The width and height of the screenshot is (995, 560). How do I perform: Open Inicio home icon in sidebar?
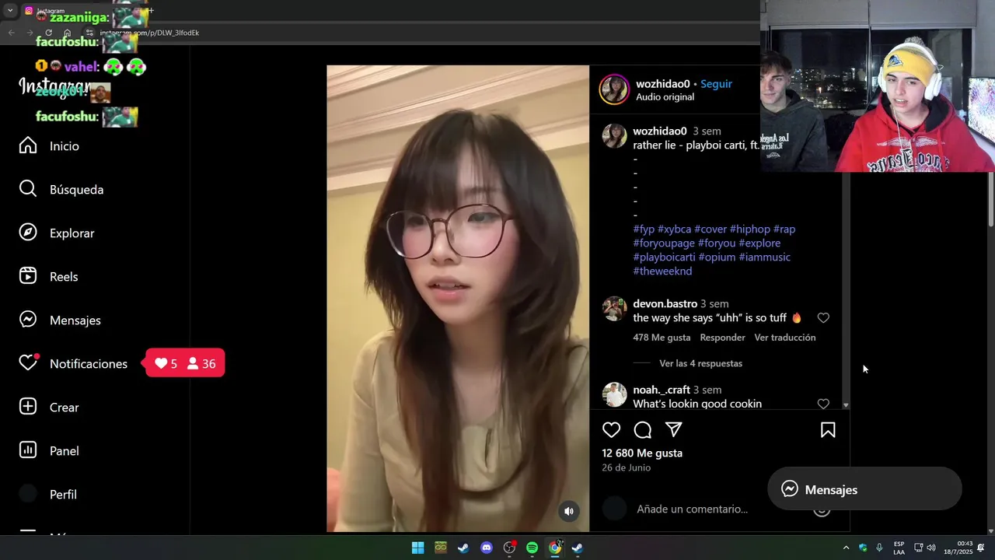pos(28,145)
